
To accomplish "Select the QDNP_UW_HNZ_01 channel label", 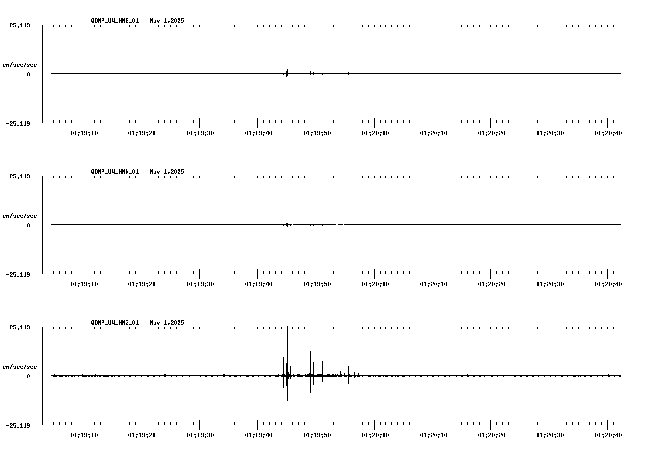I will pos(114,323).
